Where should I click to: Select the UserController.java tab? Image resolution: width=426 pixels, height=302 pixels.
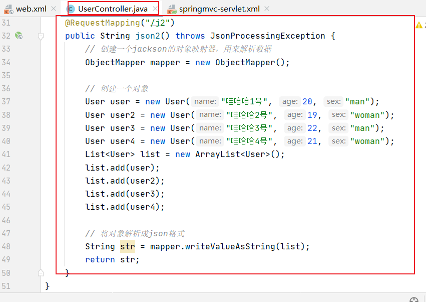point(114,9)
